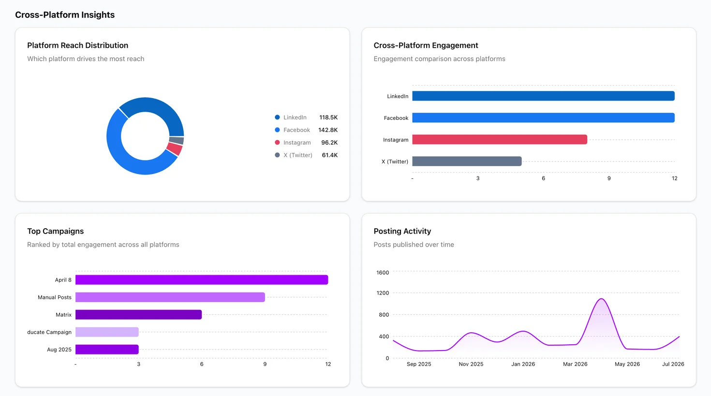The height and width of the screenshot is (396, 711).
Task: Click 'Engagement comparison across platforms' subtitle
Action: coord(439,59)
